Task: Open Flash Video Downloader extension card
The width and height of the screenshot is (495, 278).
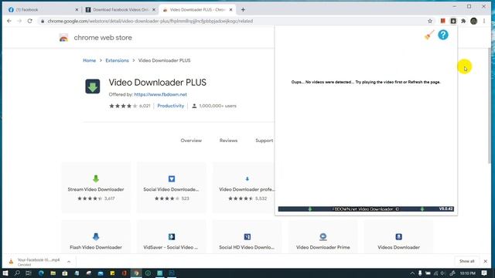Action: [x=96, y=237]
